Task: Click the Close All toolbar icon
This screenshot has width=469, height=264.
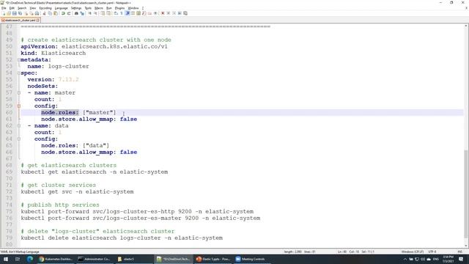Action: click(32, 13)
